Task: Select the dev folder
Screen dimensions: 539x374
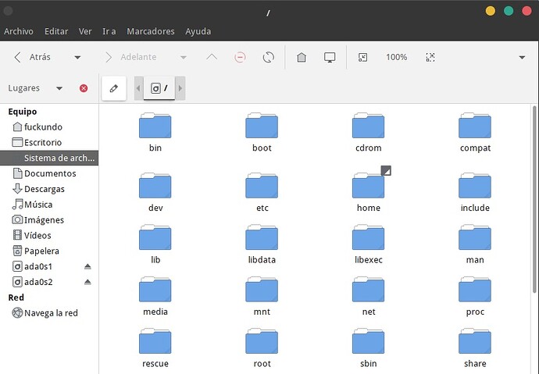Action: [155, 192]
